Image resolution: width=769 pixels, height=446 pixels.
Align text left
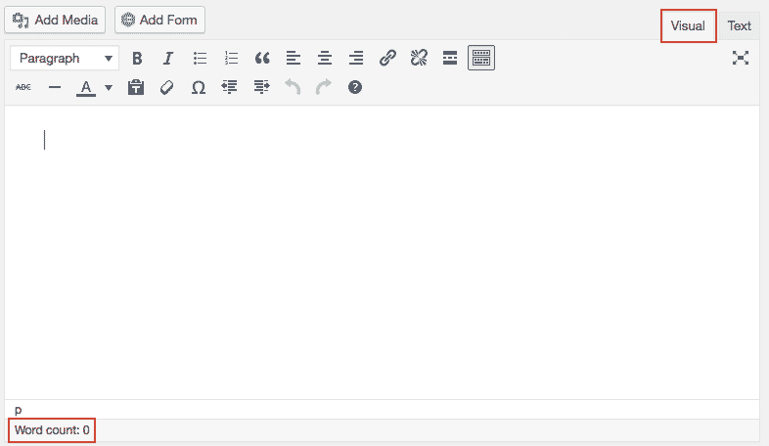click(294, 59)
